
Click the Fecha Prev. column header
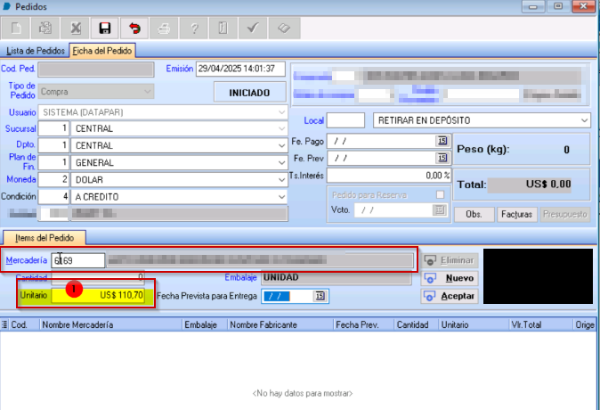pyautogui.click(x=363, y=324)
